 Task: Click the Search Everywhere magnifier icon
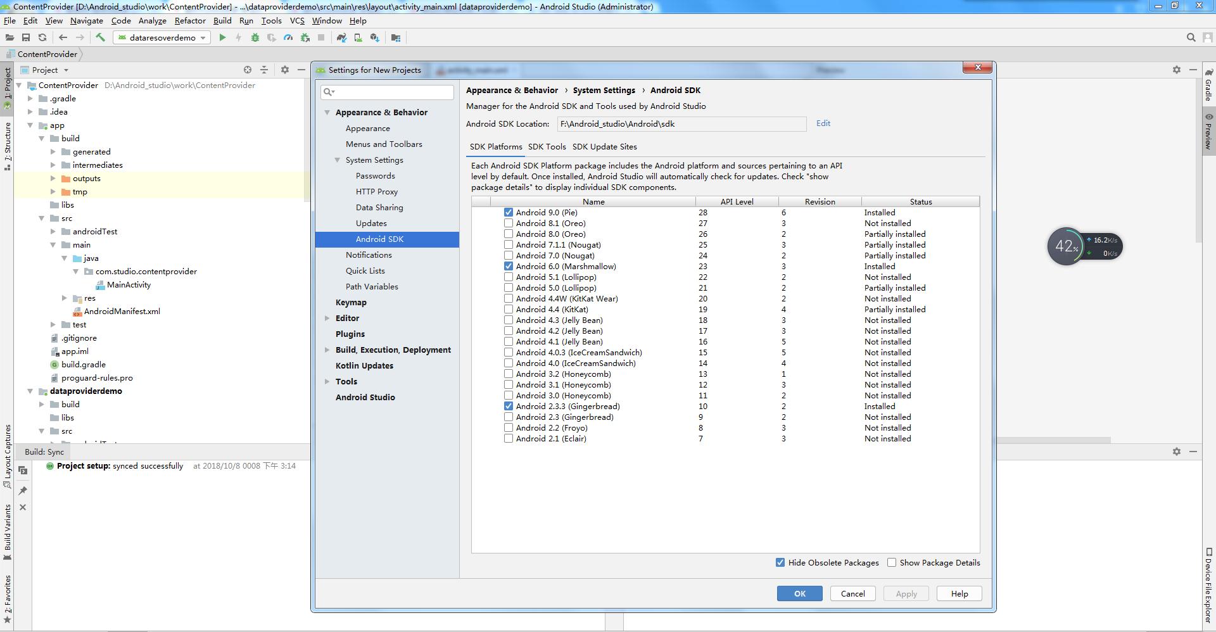point(1191,38)
